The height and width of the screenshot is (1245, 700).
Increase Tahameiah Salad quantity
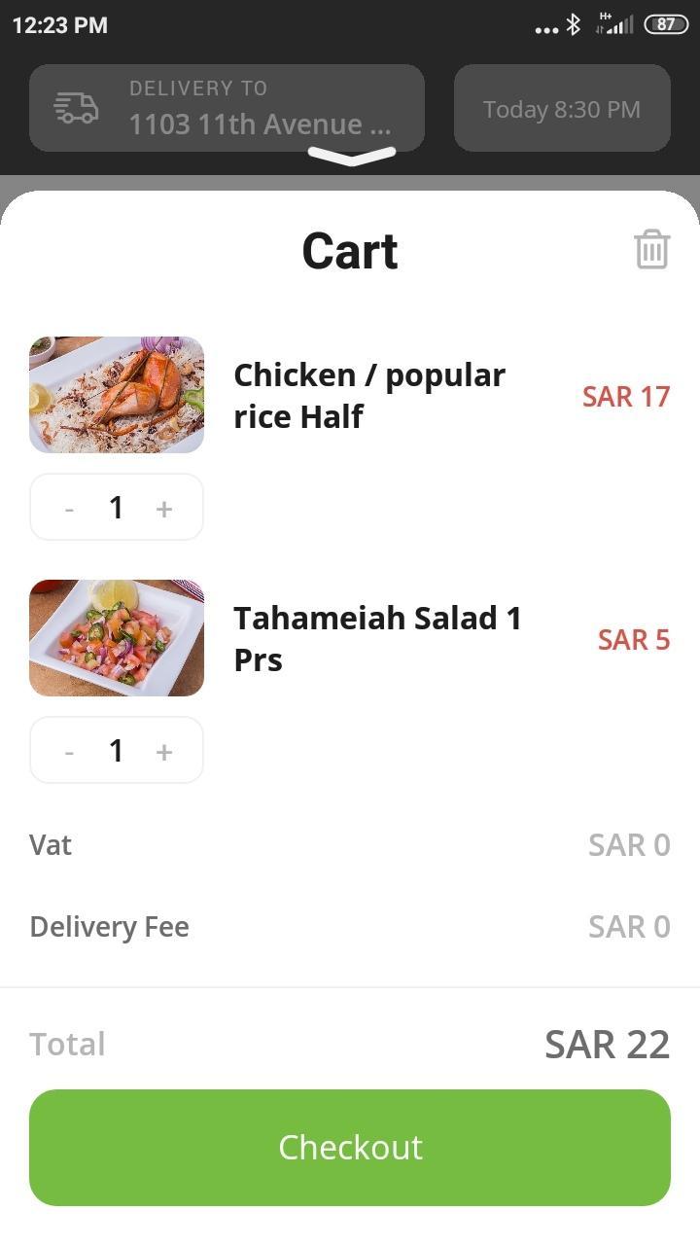pos(164,751)
